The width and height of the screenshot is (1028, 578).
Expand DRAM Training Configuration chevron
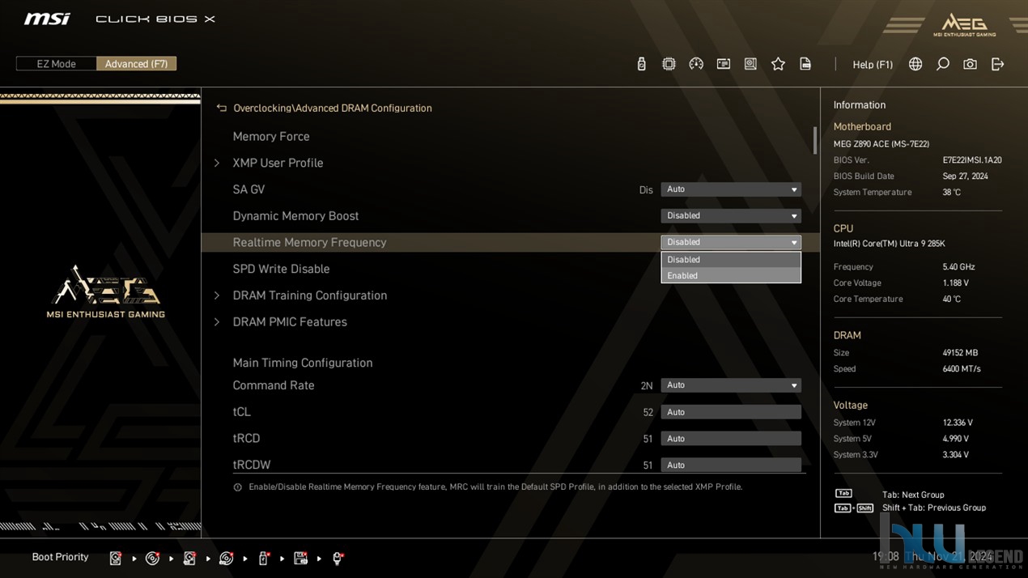pos(216,295)
